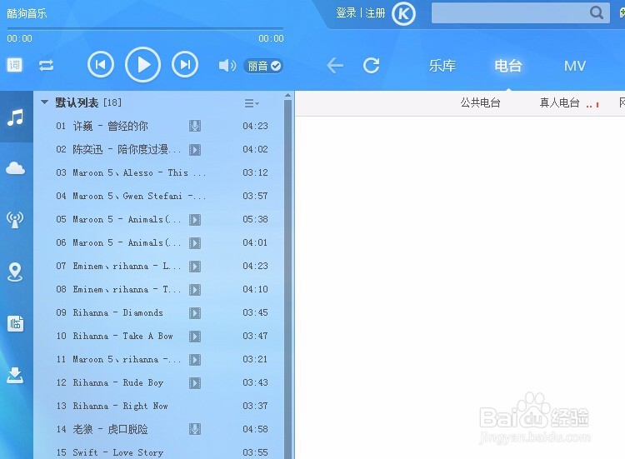Play MV for track 08 Eminem
The image size is (625, 459).
point(195,290)
